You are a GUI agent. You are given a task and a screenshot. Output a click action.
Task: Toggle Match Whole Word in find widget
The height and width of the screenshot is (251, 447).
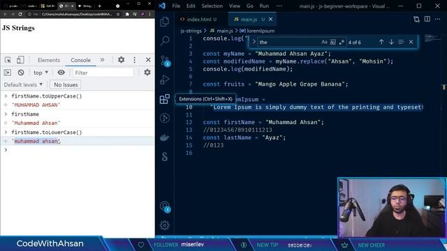tap(332, 42)
